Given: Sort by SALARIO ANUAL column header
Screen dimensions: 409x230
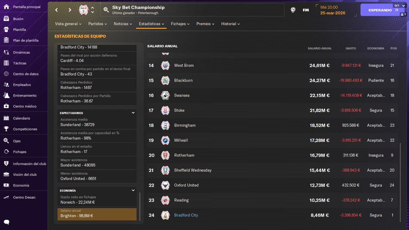Looking at the screenshot, I should [319, 48].
